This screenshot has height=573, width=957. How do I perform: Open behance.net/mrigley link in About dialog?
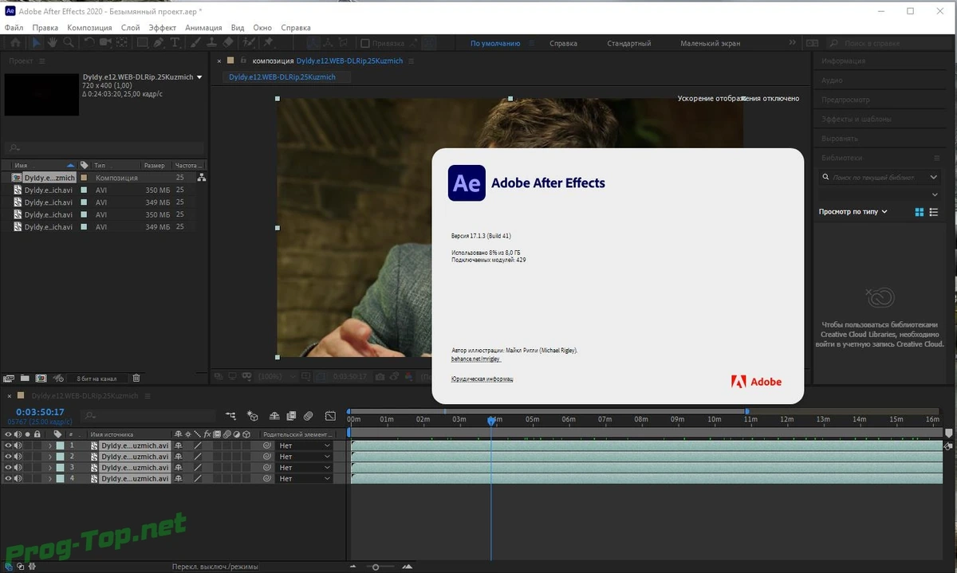point(476,359)
